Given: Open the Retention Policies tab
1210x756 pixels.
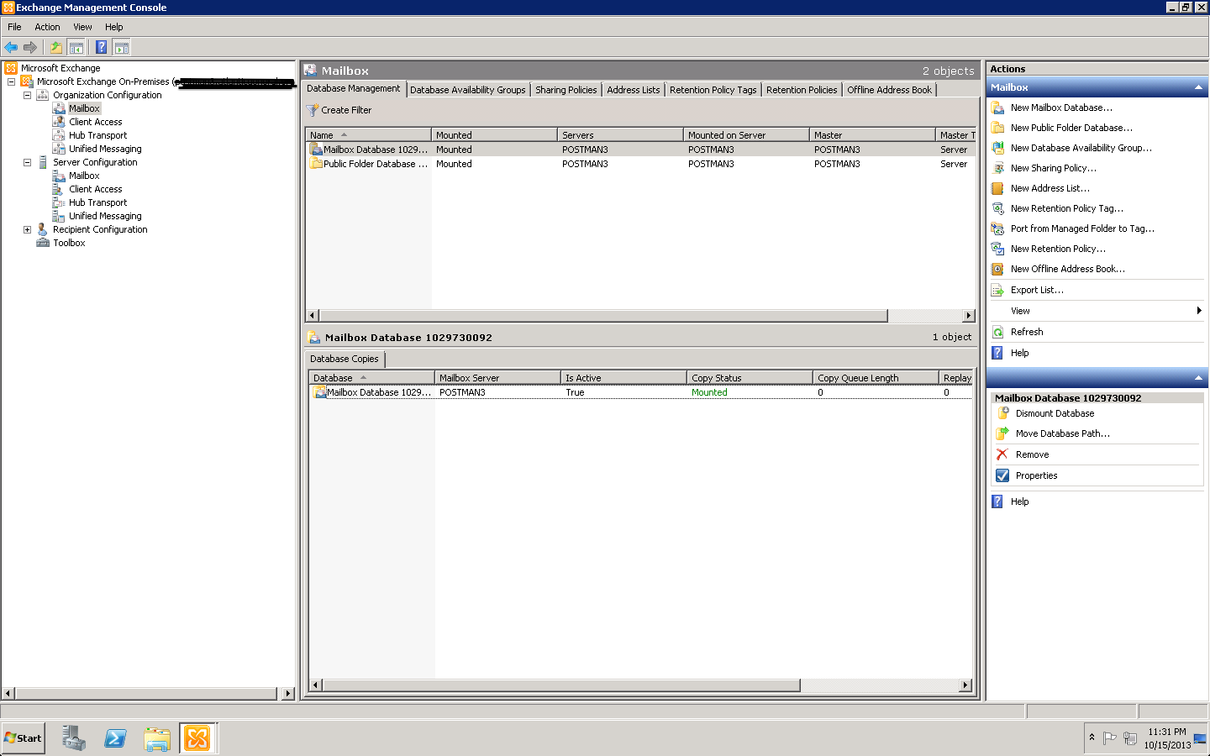Looking at the screenshot, I should pyautogui.click(x=802, y=90).
